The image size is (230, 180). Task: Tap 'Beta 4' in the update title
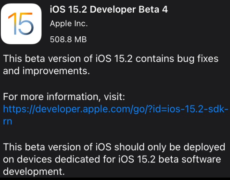(153, 9)
